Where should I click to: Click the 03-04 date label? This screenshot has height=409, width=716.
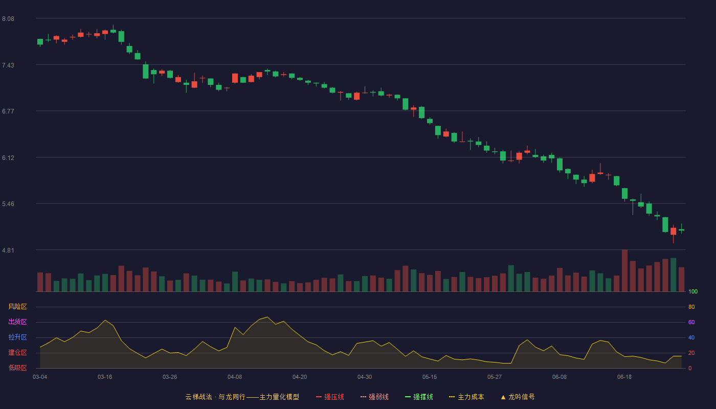[40, 377]
